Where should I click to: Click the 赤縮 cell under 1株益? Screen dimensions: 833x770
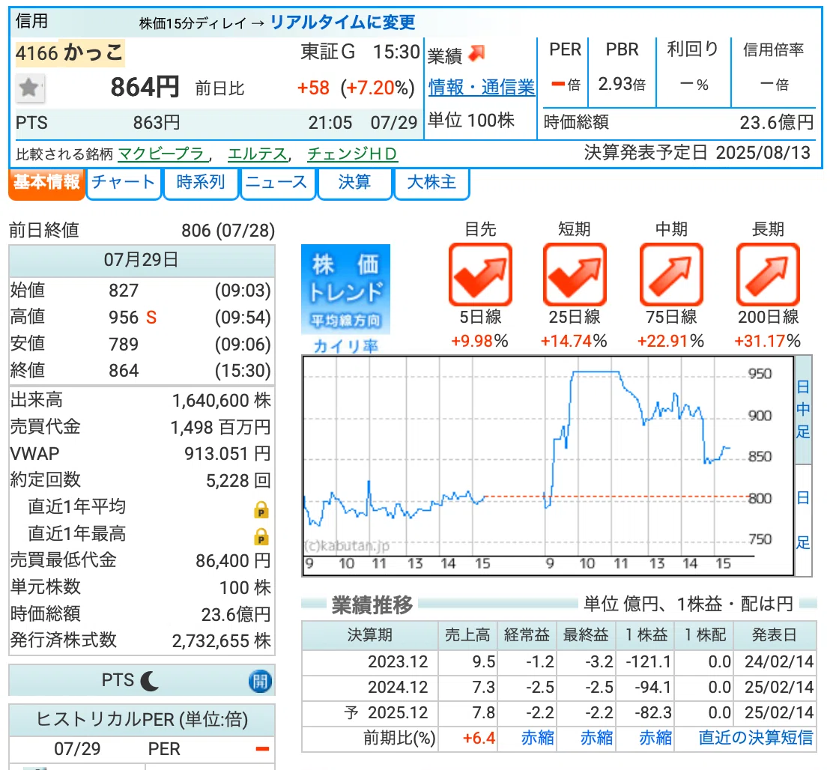(x=655, y=738)
